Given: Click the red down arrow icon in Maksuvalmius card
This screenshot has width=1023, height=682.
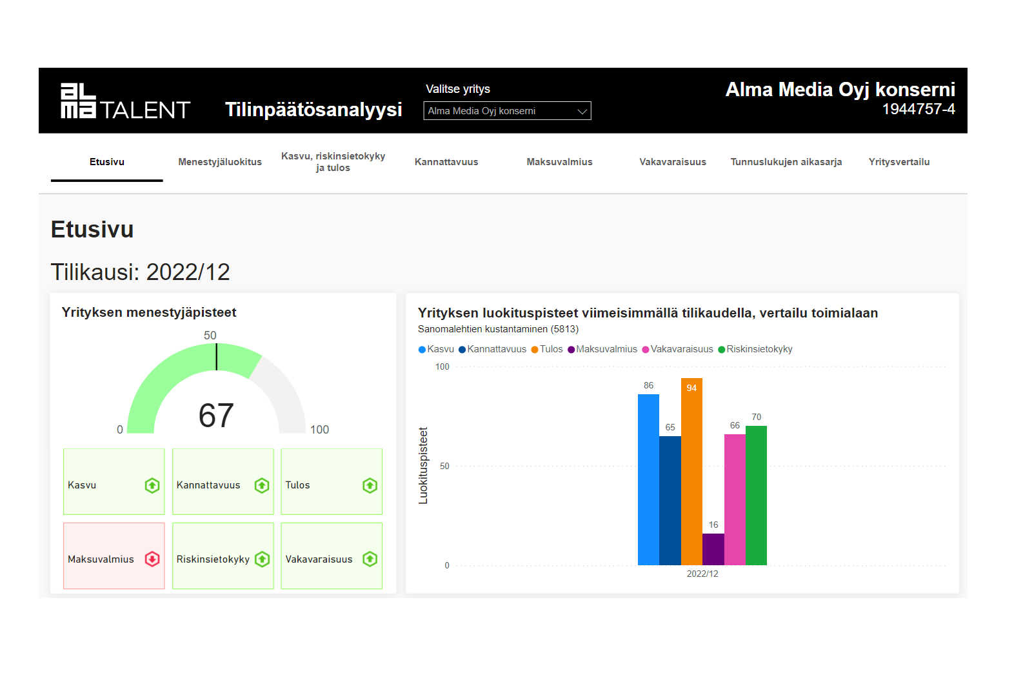Looking at the screenshot, I should point(152,559).
